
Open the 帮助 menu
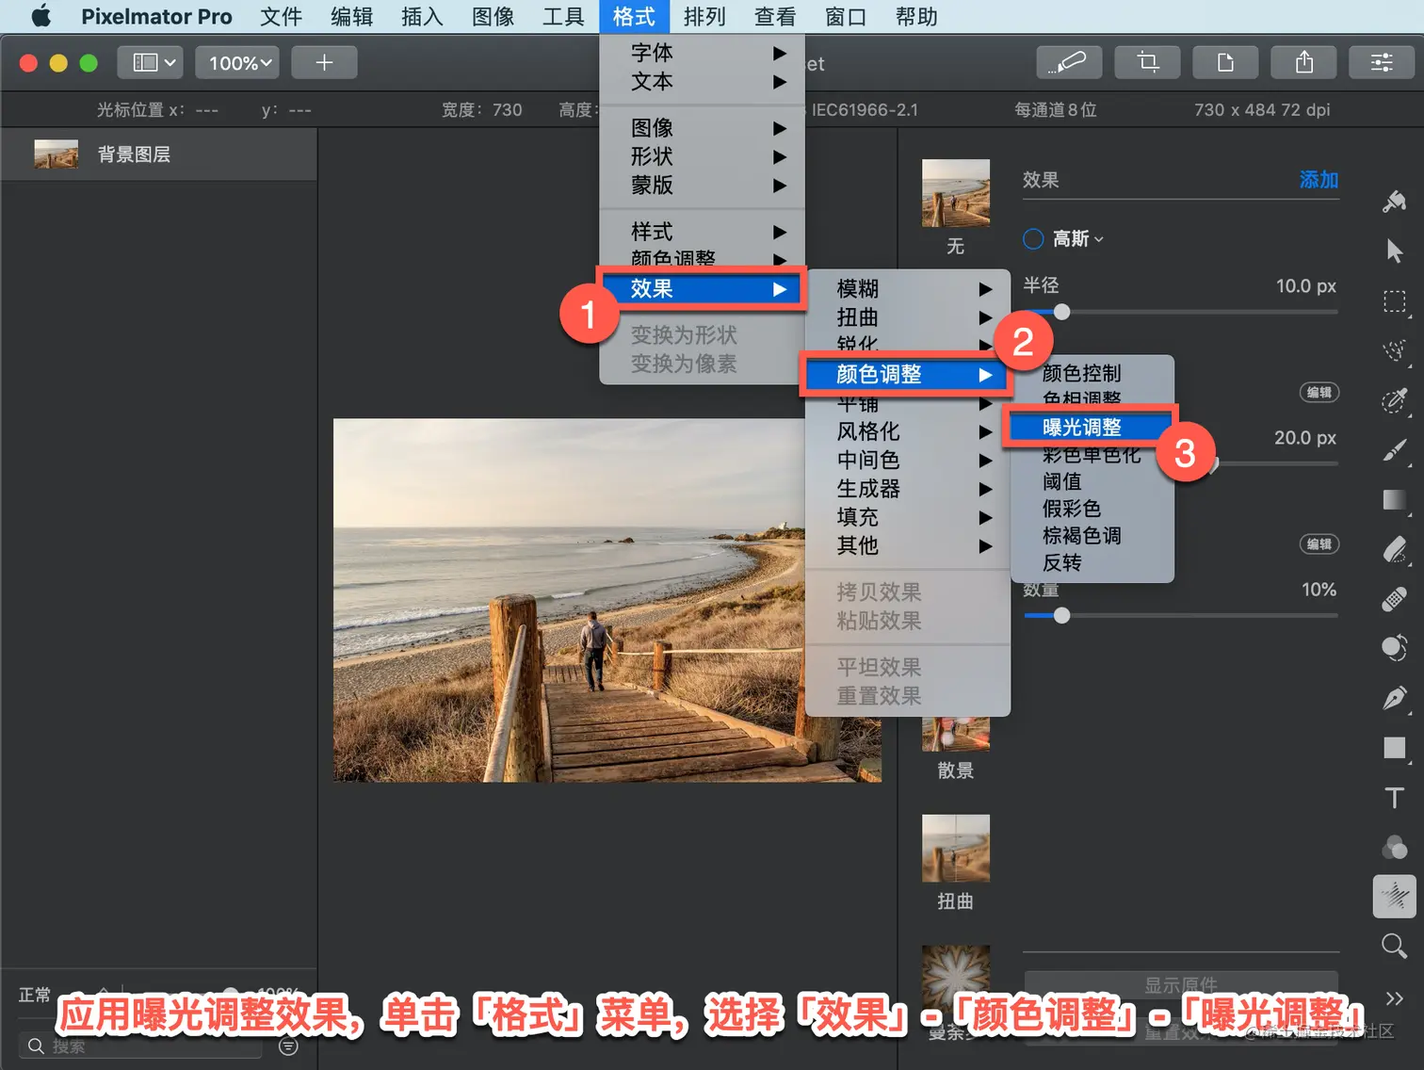click(916, 16)
